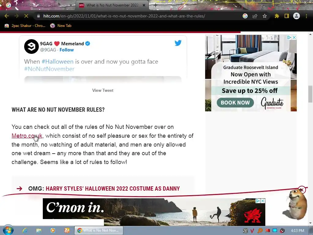Open Harry Styles Halloween costume article

113,188
